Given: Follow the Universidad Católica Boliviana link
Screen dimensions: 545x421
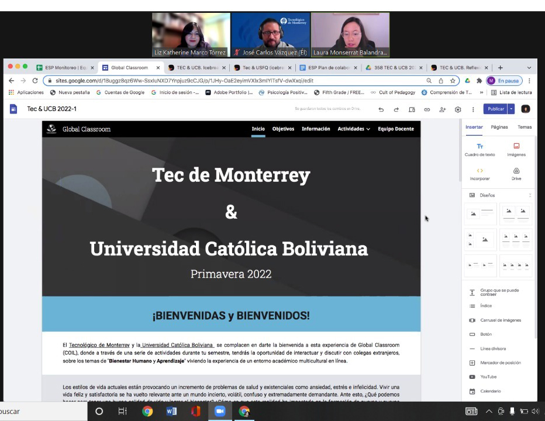Looking at the screenshot, I should [178, 345].
